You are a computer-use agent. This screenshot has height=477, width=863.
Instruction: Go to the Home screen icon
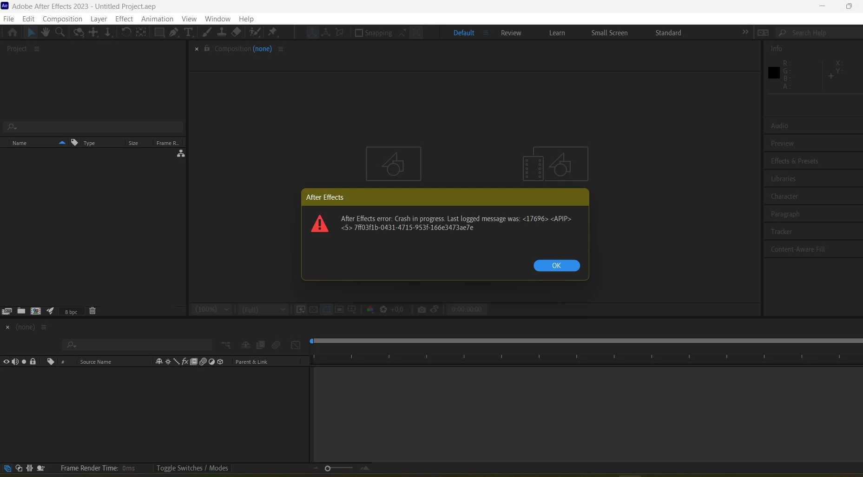coord(13,32)
